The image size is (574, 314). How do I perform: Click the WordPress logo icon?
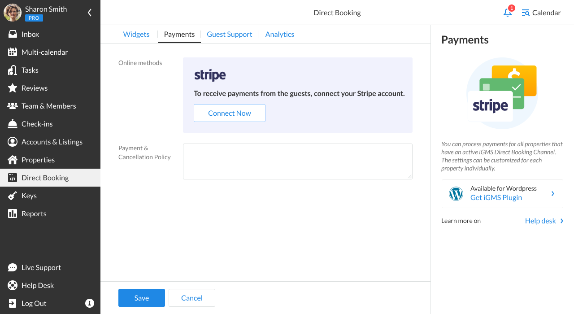coord(456,194)
